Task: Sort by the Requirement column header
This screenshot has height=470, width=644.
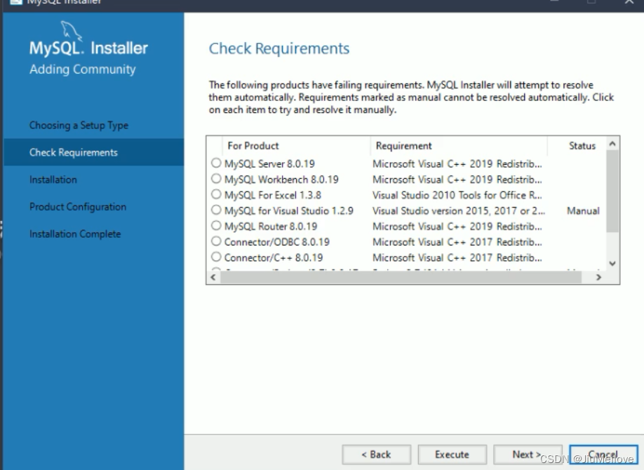Action: (404, 146)
